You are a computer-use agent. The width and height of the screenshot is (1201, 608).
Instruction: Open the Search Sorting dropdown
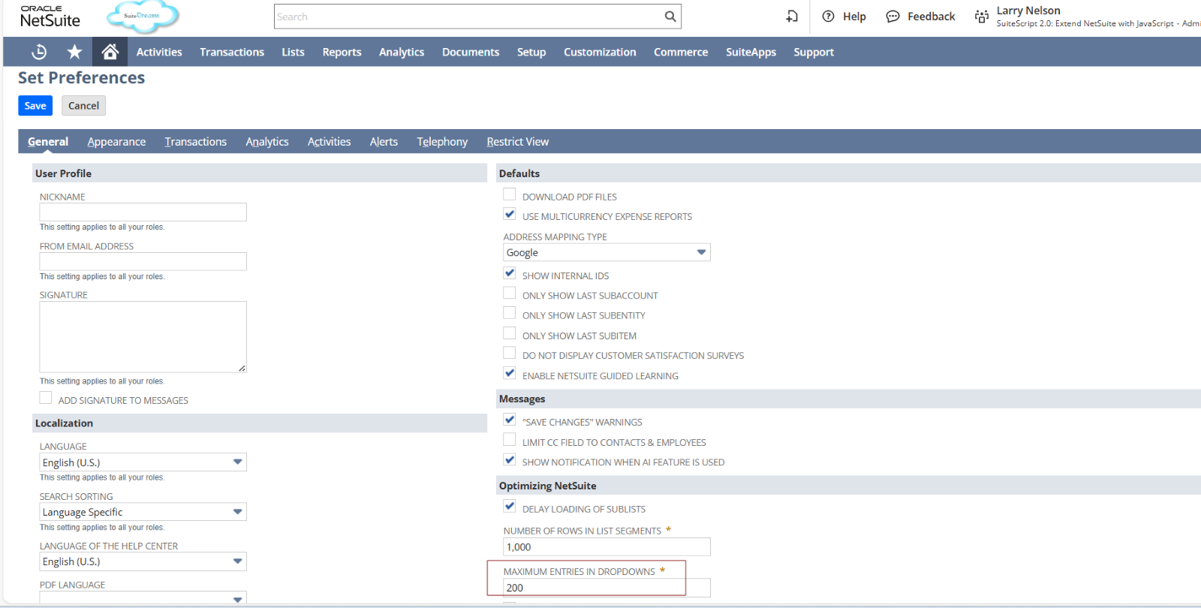tap(237, 512)
